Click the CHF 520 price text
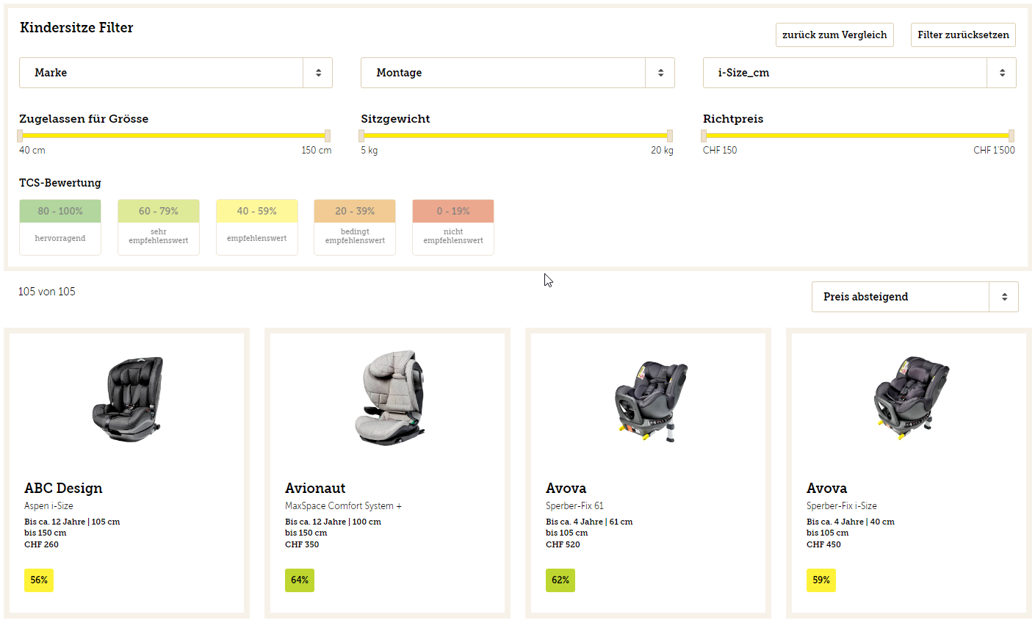 563,544
